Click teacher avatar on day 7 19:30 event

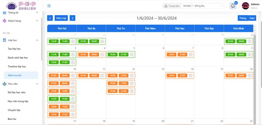click(191, 54)
